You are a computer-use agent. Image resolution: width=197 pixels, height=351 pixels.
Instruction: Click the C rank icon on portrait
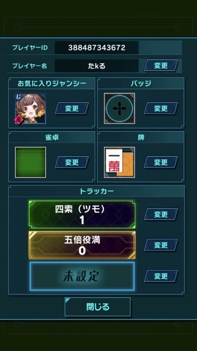click(x=18, y=96)
